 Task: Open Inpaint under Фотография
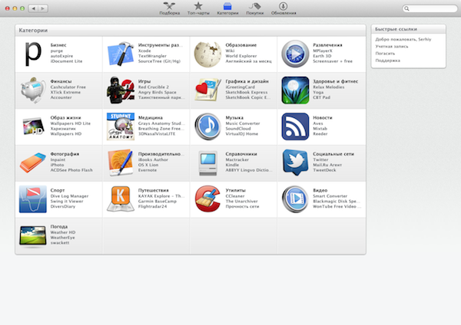(58, 159)
